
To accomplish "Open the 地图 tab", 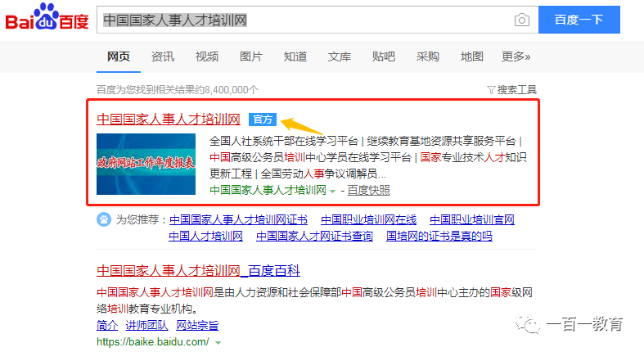I will point(471,56).
